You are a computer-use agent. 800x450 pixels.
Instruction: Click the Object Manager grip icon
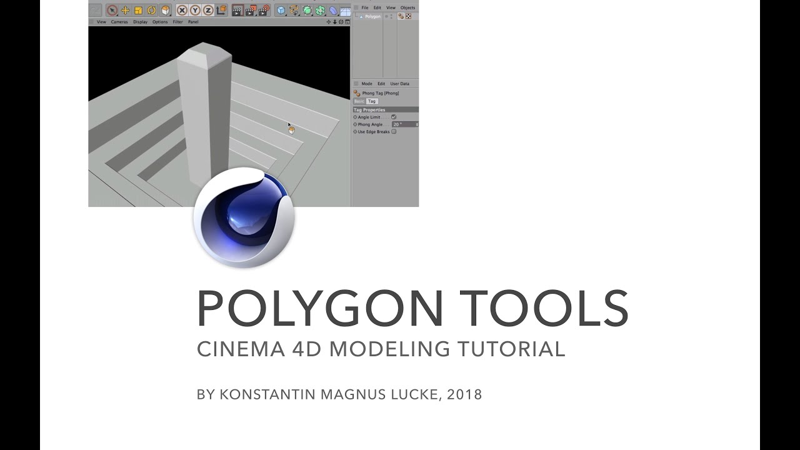click(356, 8)
